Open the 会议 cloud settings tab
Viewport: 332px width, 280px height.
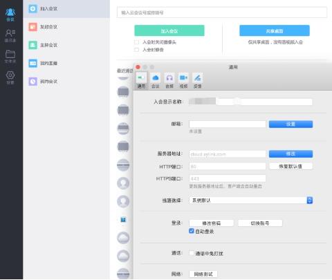pyautogui.click(x=156, y=80)
